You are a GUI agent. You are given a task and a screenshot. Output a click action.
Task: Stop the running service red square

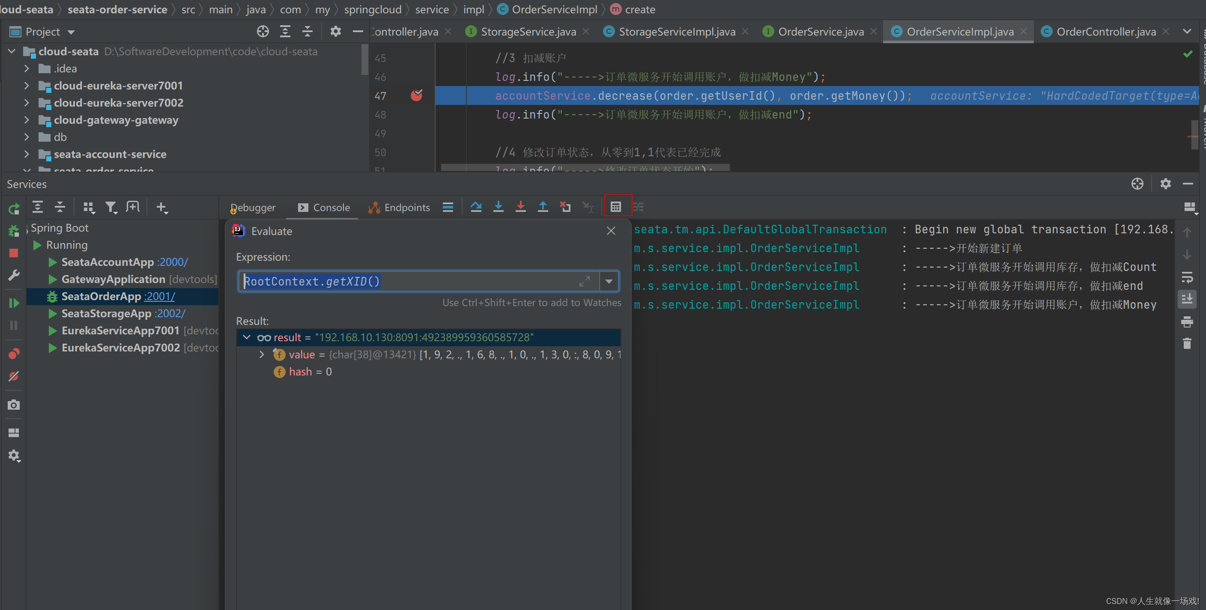[14, 253]
